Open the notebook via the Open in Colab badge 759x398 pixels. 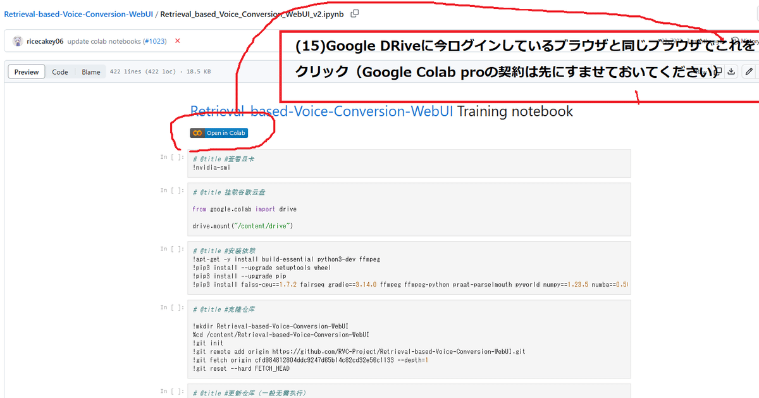(x=219, y=133)
